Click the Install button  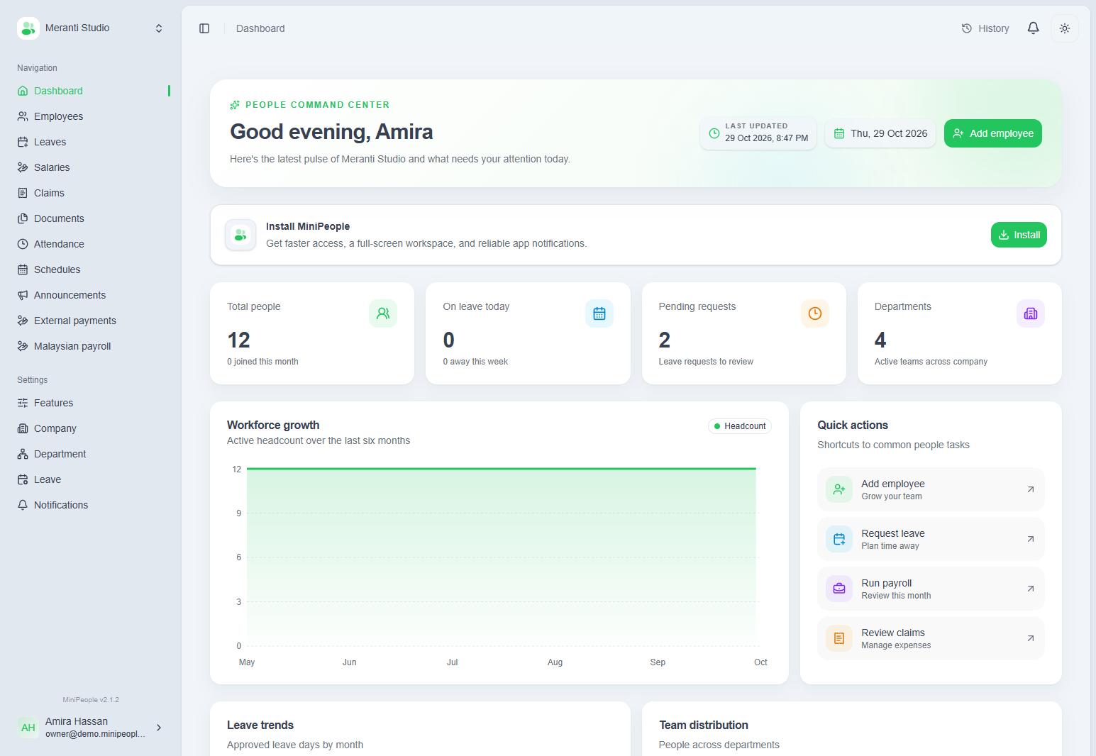1019,235
